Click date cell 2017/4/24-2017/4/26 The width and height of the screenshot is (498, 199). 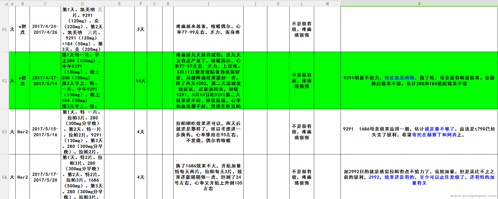(45, 29)
